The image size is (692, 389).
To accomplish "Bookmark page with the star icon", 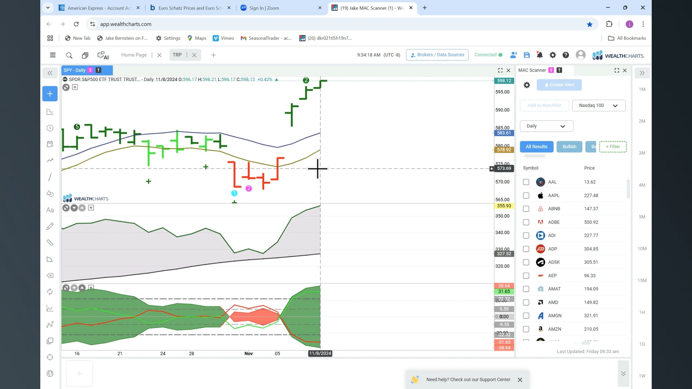I will [590, 24].
